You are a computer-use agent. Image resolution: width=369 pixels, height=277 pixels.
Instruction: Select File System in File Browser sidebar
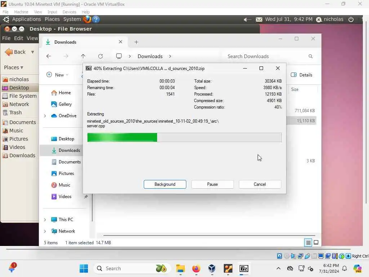[19, 96]
